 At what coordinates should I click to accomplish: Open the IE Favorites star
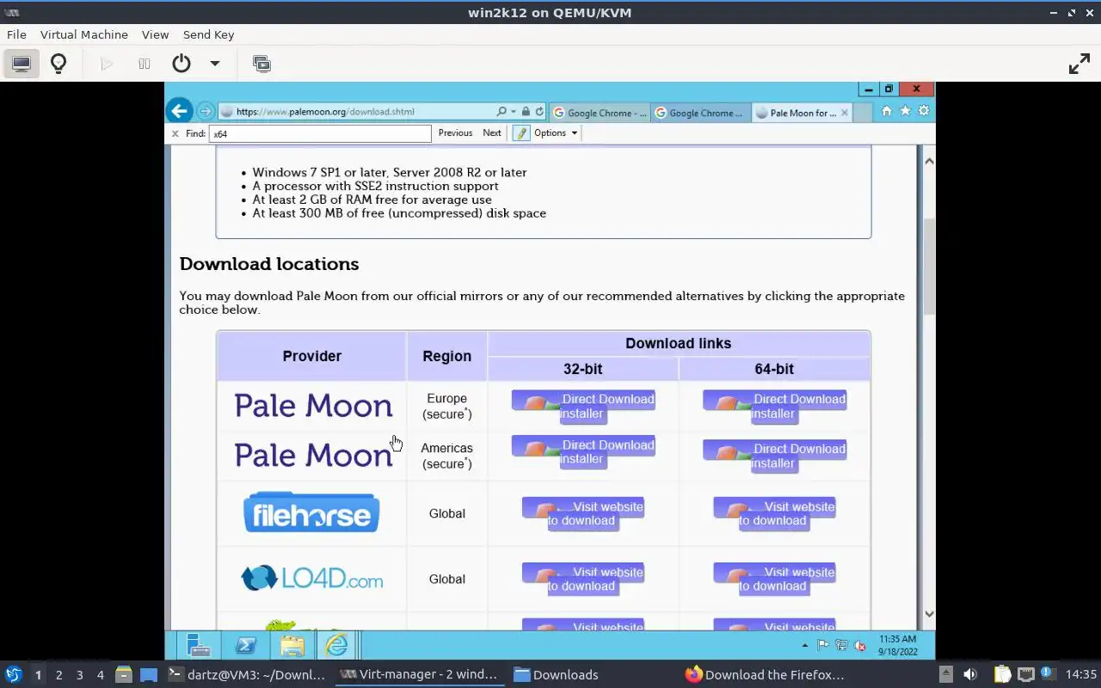pyautogui.click(x=905, y=111)
